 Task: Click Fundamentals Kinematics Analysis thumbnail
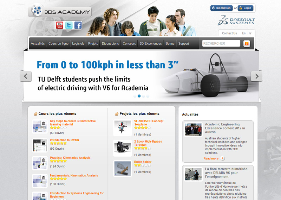pos(40,181)
